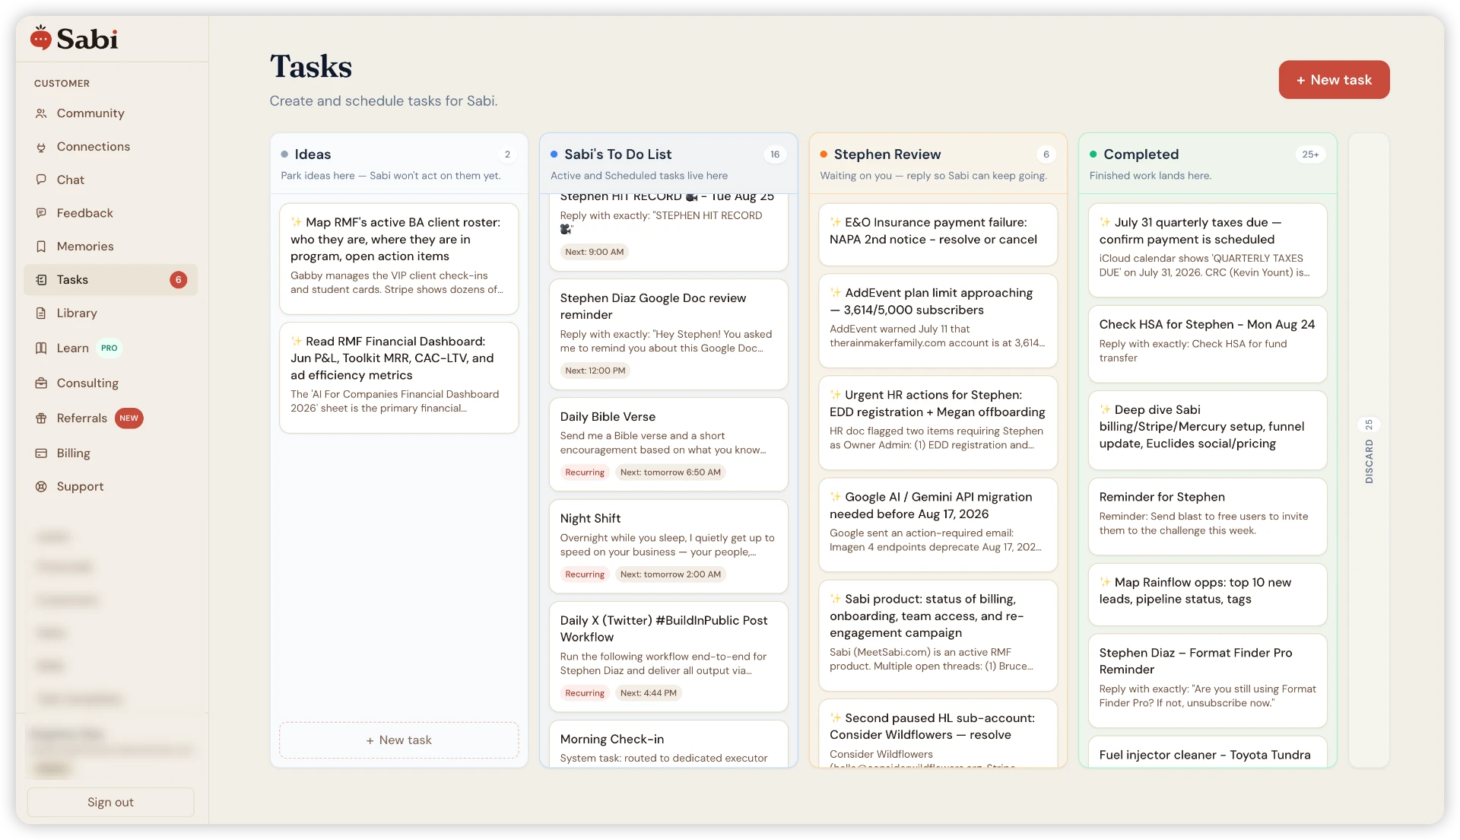Open Urgent HR actions for Stephen card

[x=938, y=423]
